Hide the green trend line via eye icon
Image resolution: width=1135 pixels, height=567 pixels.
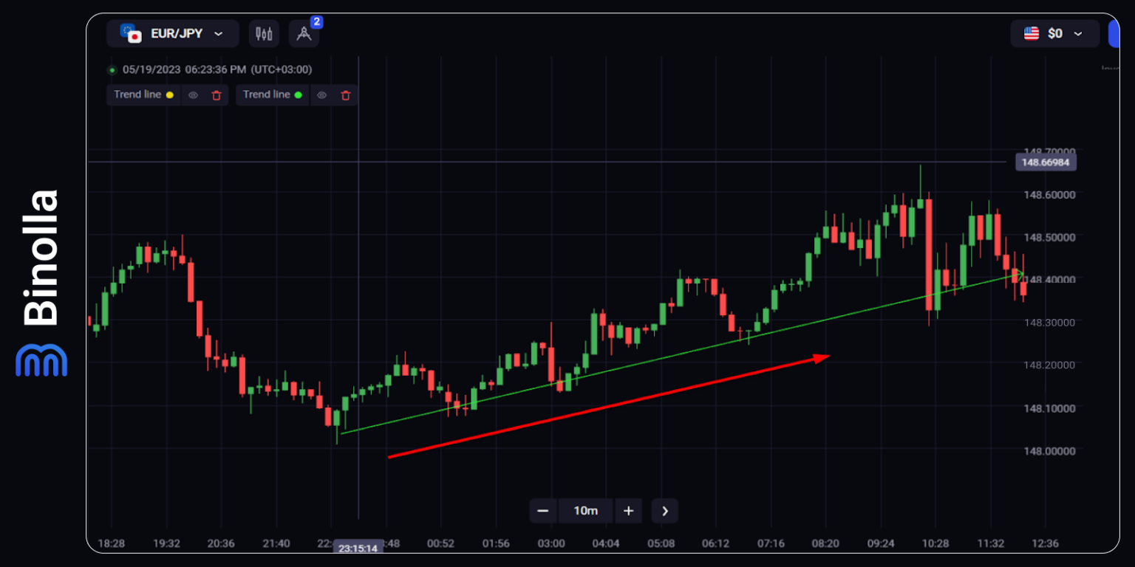click(x=322, y=95)
